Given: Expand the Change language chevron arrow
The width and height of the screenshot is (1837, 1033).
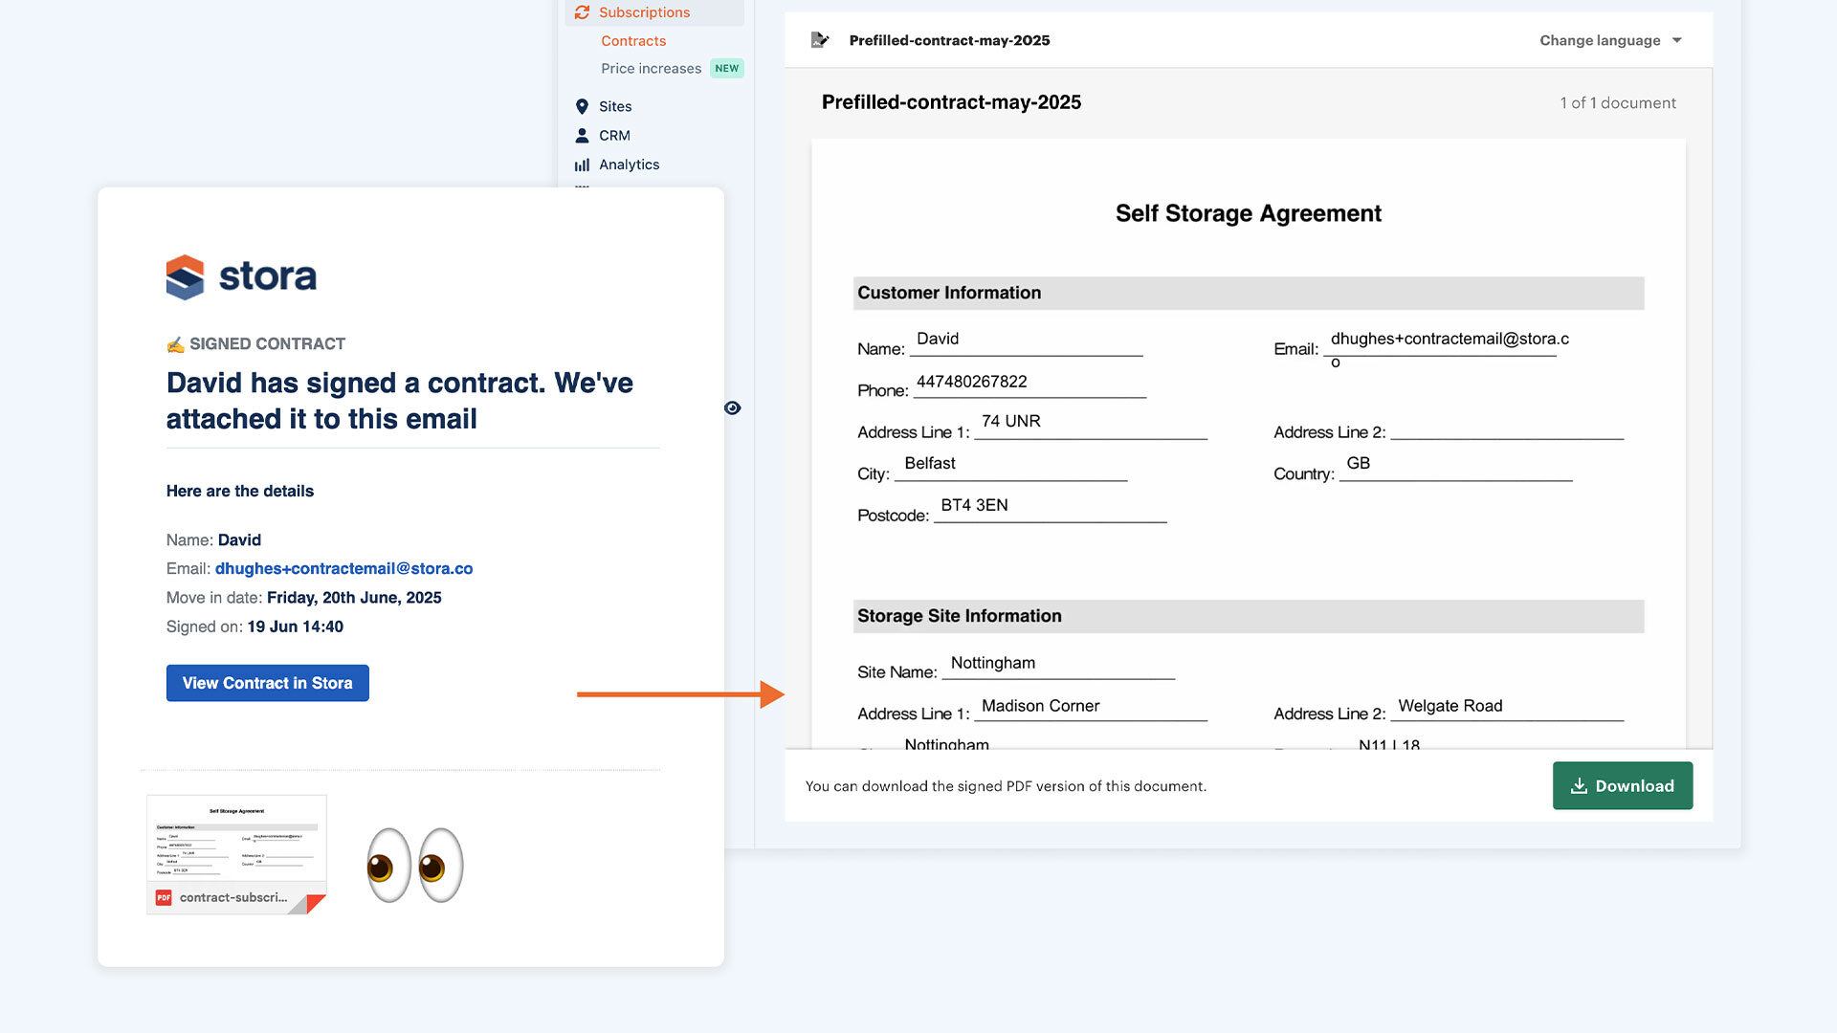Looking at the screenshot, I should [1677, 40].
